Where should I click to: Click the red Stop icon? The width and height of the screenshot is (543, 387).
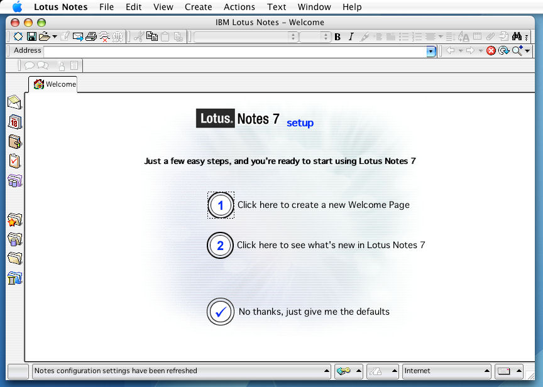click(491, 51)
